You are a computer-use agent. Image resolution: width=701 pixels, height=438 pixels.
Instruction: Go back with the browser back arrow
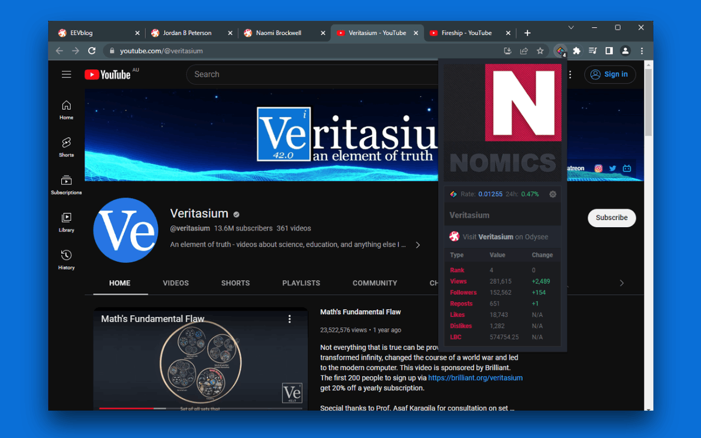[x=59, y=51]
